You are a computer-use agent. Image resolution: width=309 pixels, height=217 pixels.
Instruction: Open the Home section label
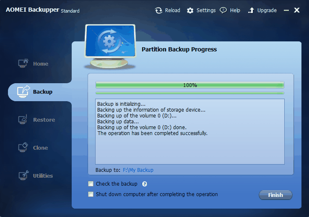[41, 64]
